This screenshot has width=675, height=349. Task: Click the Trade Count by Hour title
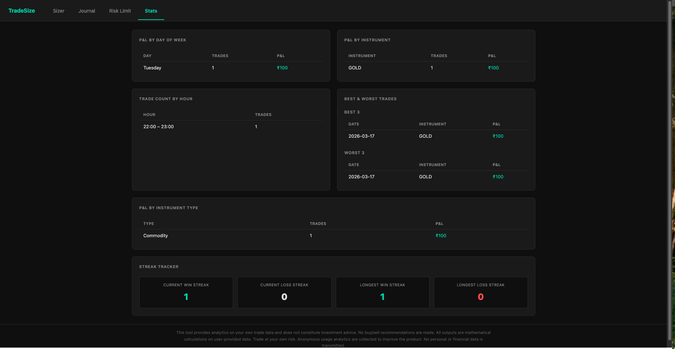(166, 99)
